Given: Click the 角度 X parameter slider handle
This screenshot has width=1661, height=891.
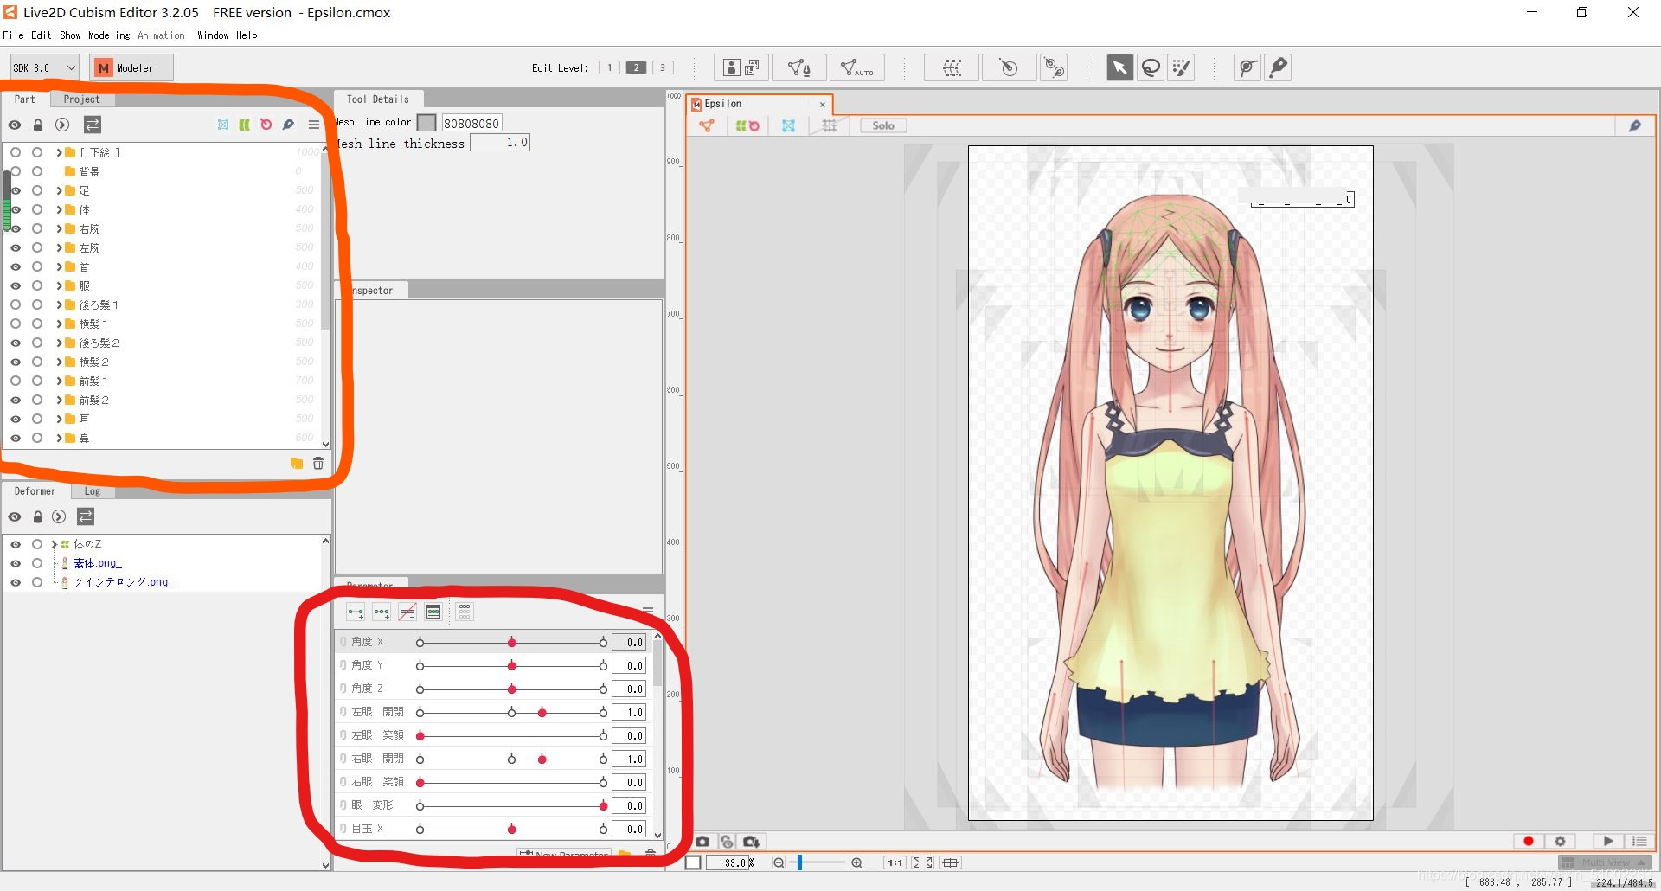Looking at the screenshot, I should point(512,642).
